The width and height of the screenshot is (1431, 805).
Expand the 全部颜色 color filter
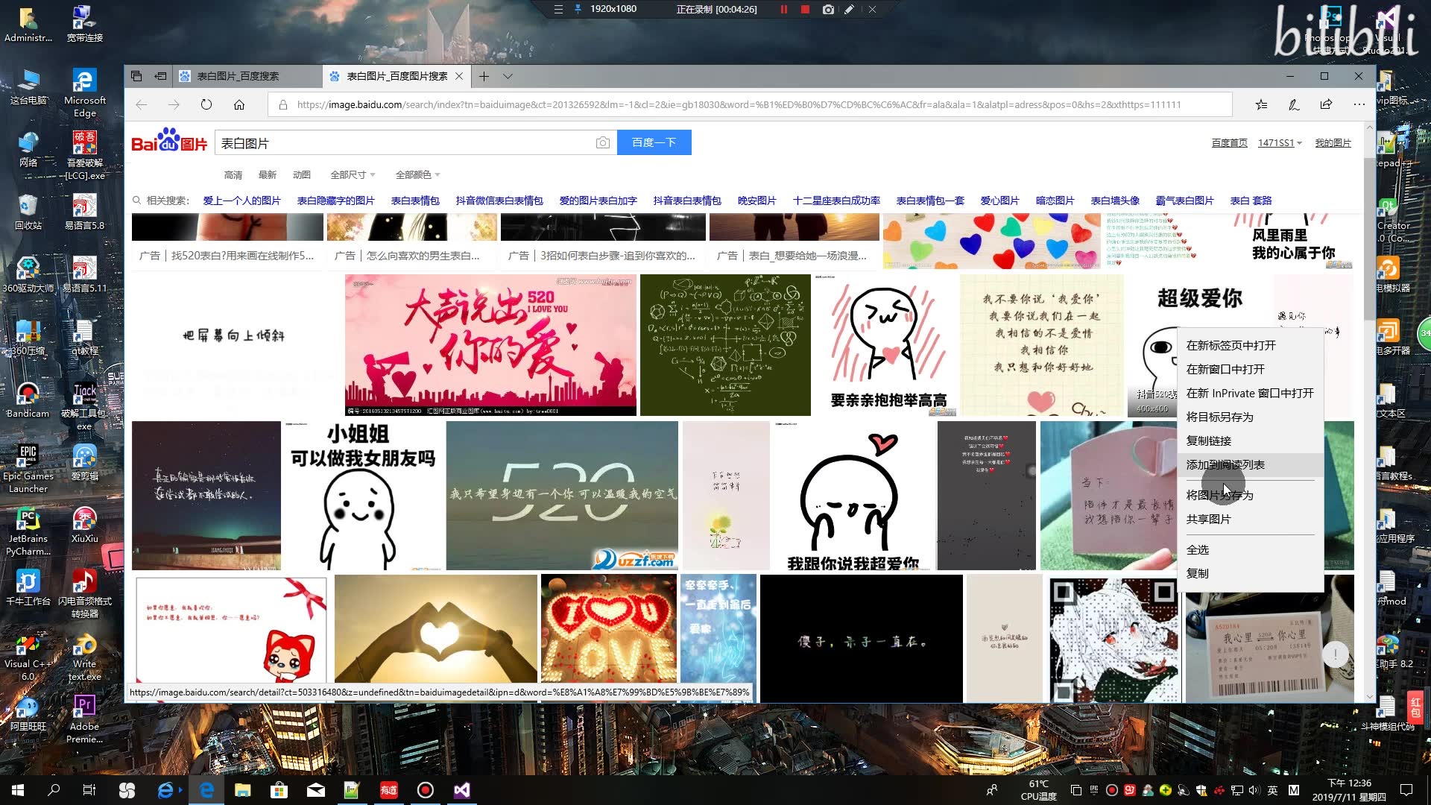pos(417,175)
